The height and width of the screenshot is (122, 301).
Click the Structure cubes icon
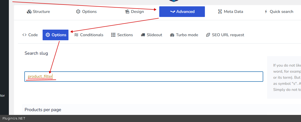point(29,12)
